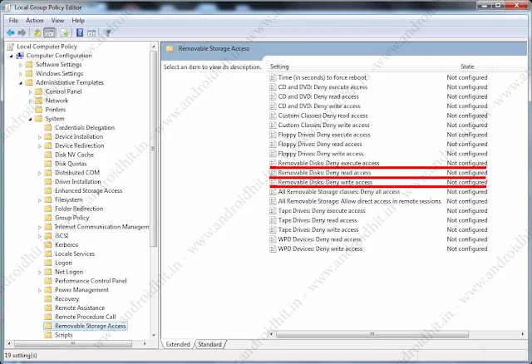Screen dimensions: 532x364
Task: Collapse the System tree node
Action: (x=30, y=118)
